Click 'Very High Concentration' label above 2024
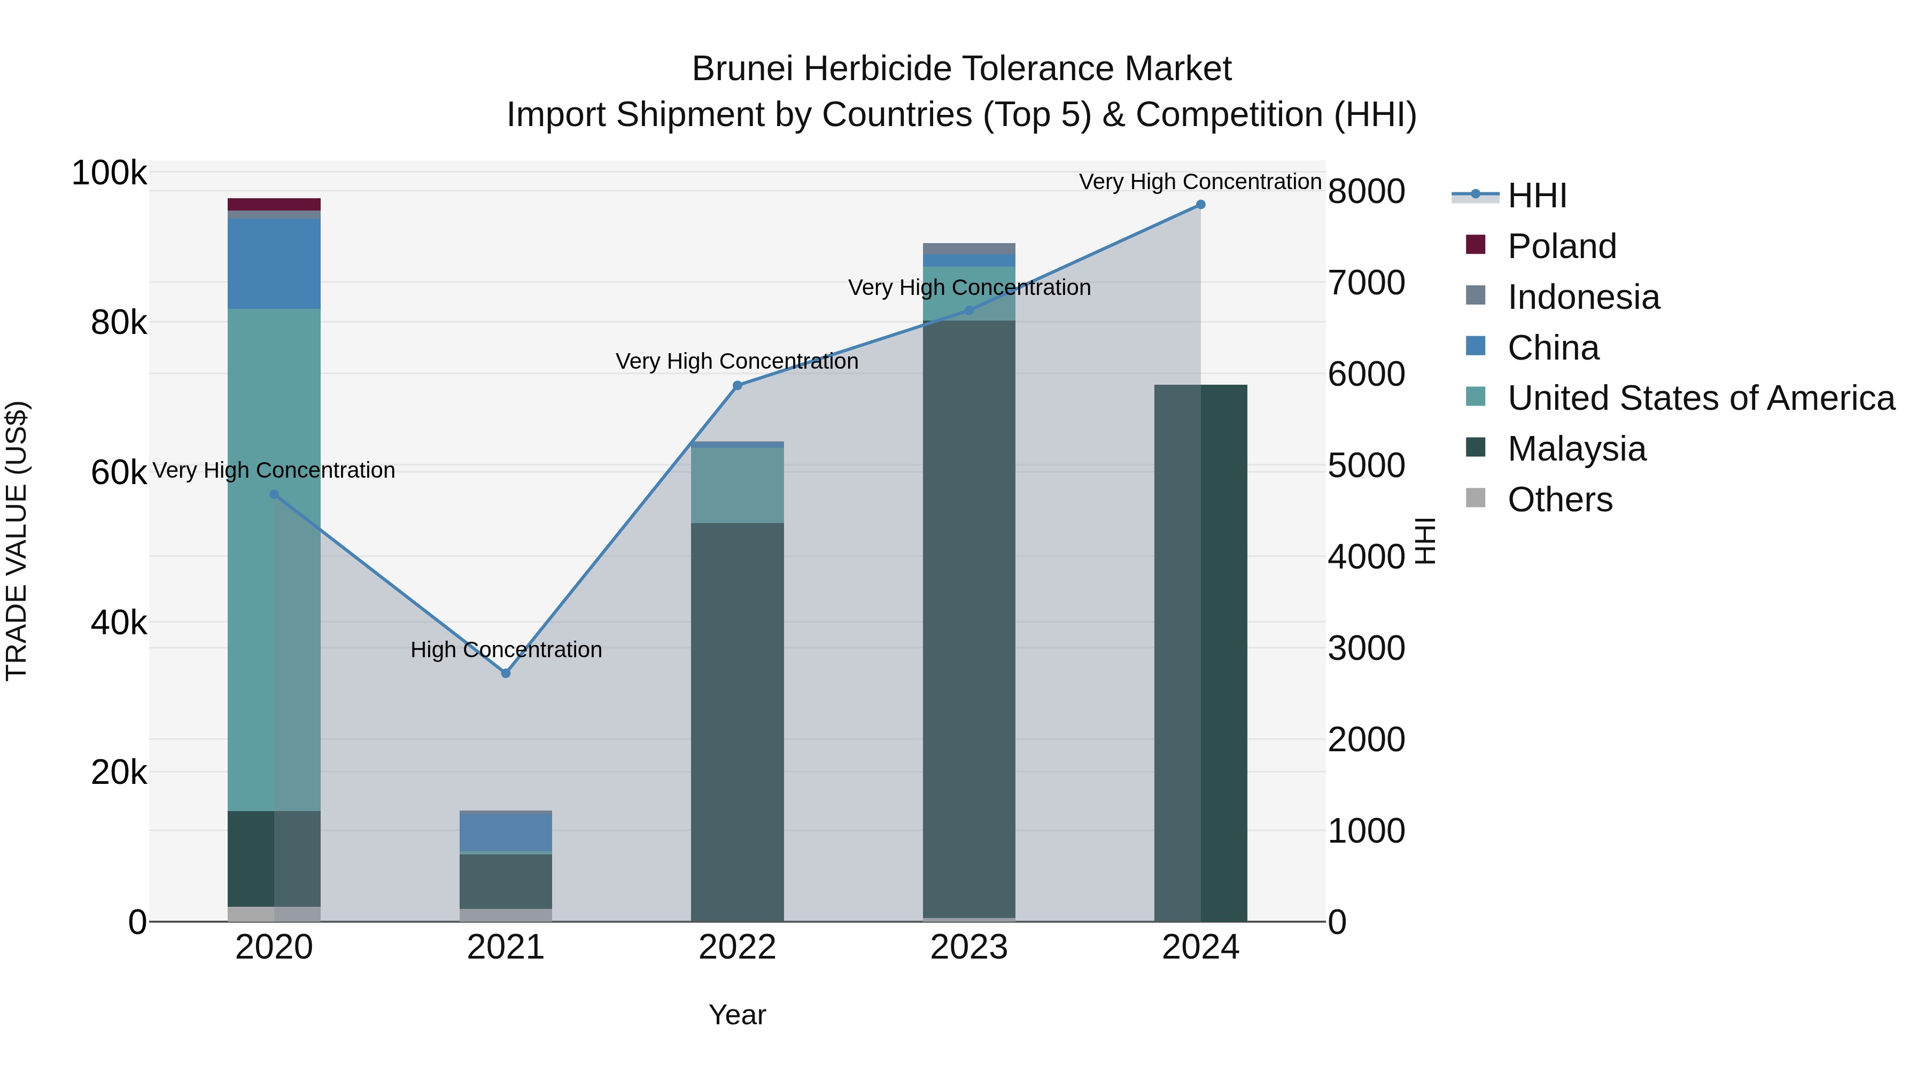Image resolution: width=1924 pixels, height=1082 pixels. 1200,182
